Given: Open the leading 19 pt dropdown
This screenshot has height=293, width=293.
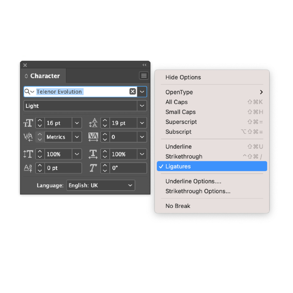Looking at the screenshot, I should tap(142, 123).
